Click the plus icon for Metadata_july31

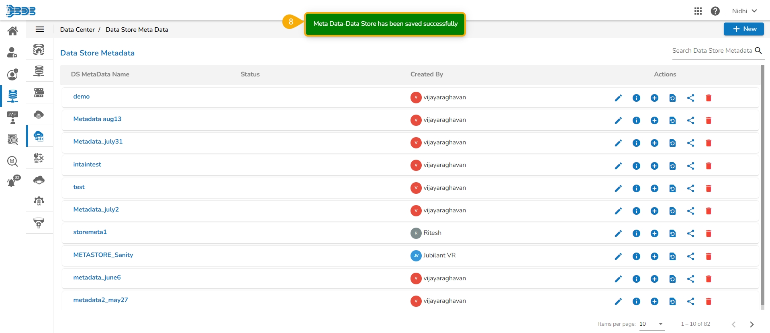(x=654, y=143)
